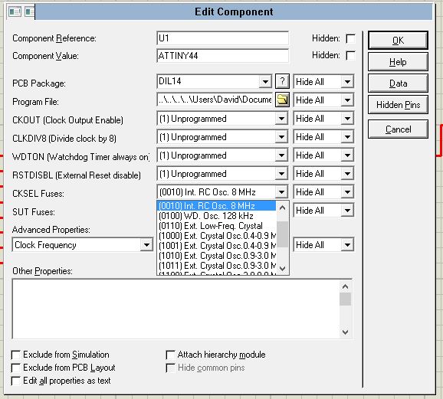The image size is (443, 399).
Task: Select (1001) Ext. Crystal Osc. 0.4-0.9 option
Action: [216, 245]
